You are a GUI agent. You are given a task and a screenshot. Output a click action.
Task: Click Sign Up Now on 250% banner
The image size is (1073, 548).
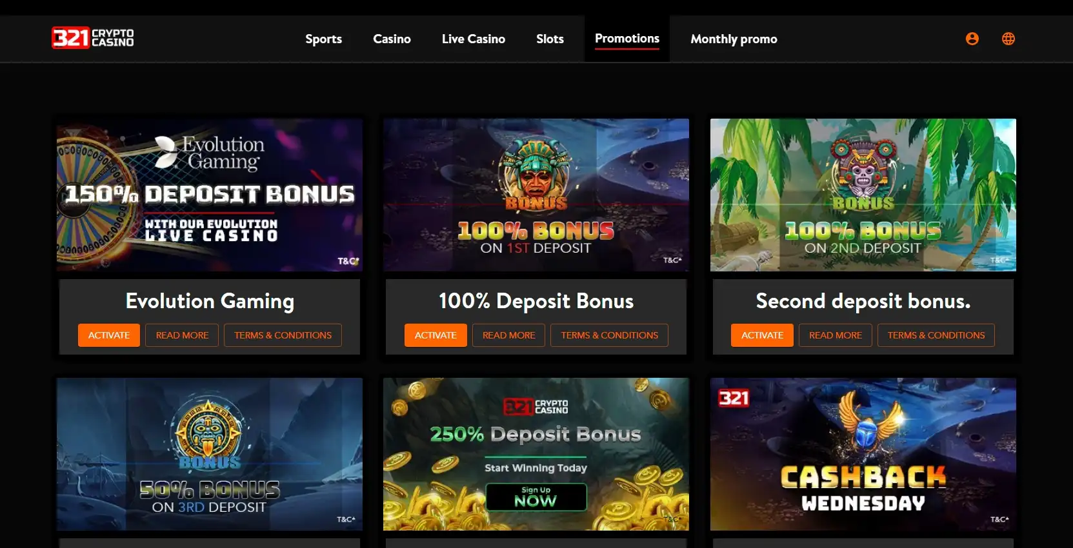(x=536, y=497)
